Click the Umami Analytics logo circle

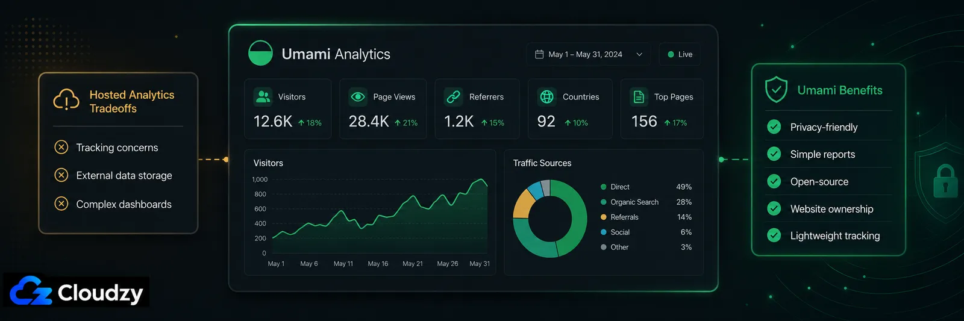[x=260, y=53]
